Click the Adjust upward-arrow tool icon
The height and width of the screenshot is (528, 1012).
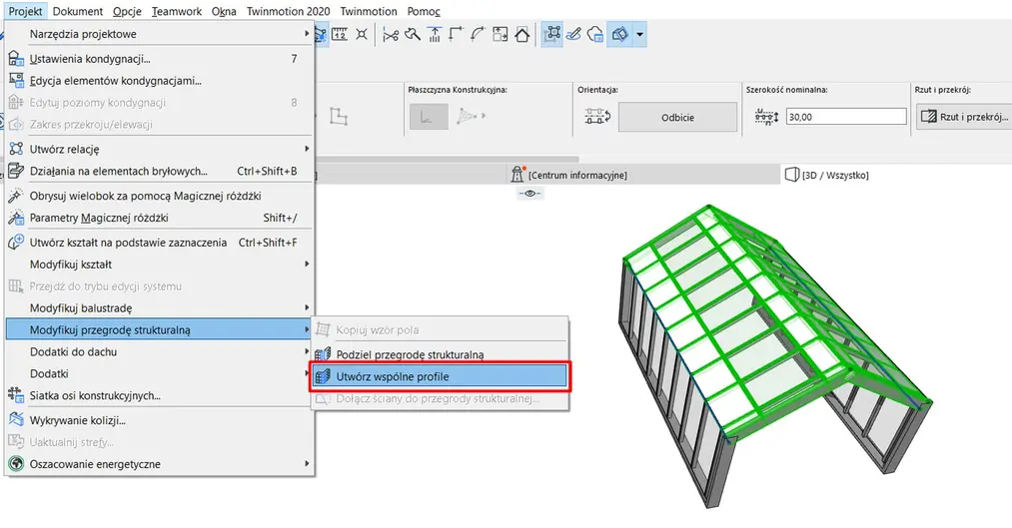[x=435, y=34]
